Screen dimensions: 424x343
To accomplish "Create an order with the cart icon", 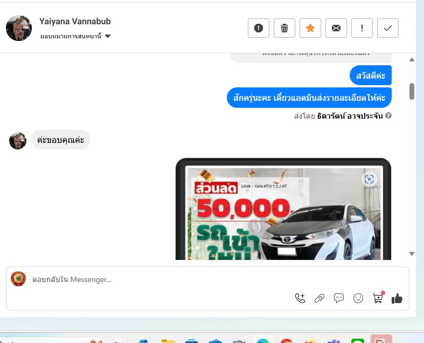I will (378, 298).
